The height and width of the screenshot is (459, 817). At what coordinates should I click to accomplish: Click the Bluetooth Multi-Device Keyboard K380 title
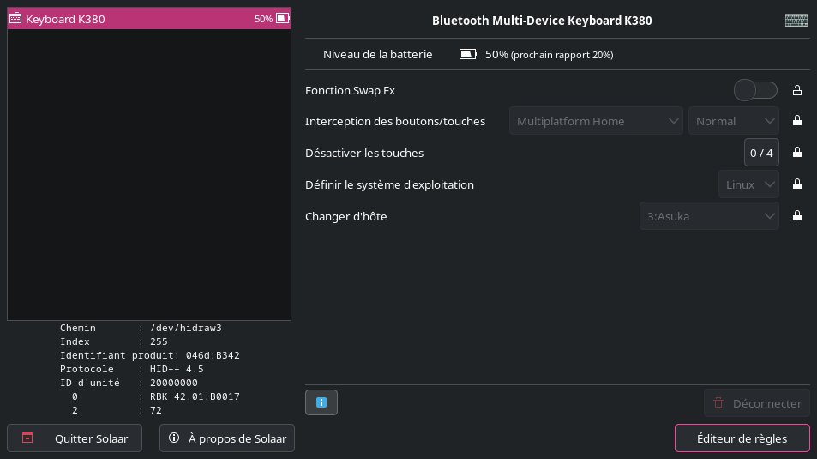pyautogui.click(x=542, y=21)
